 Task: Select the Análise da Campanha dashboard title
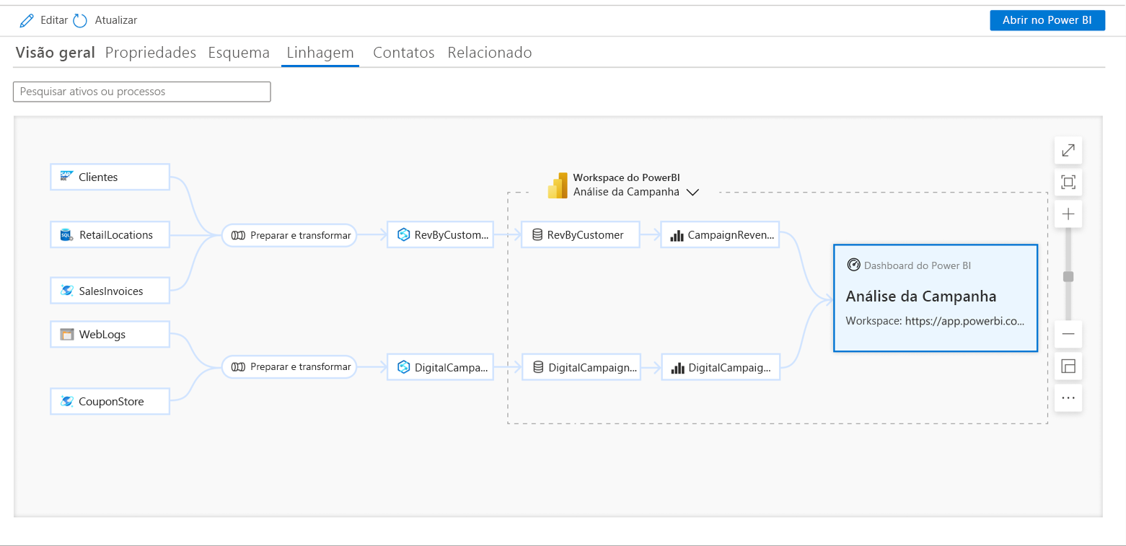921,296
